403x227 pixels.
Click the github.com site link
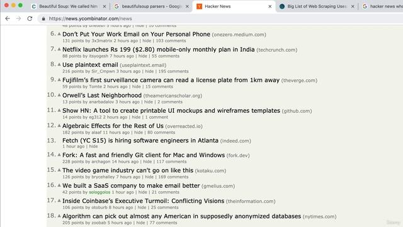297,111
